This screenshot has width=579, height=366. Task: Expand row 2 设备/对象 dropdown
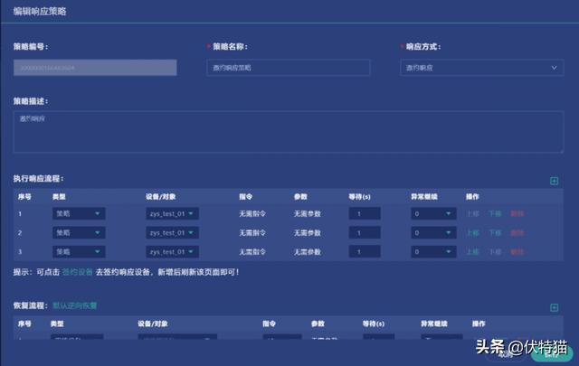pyautogui.click(x=172, y=233)
